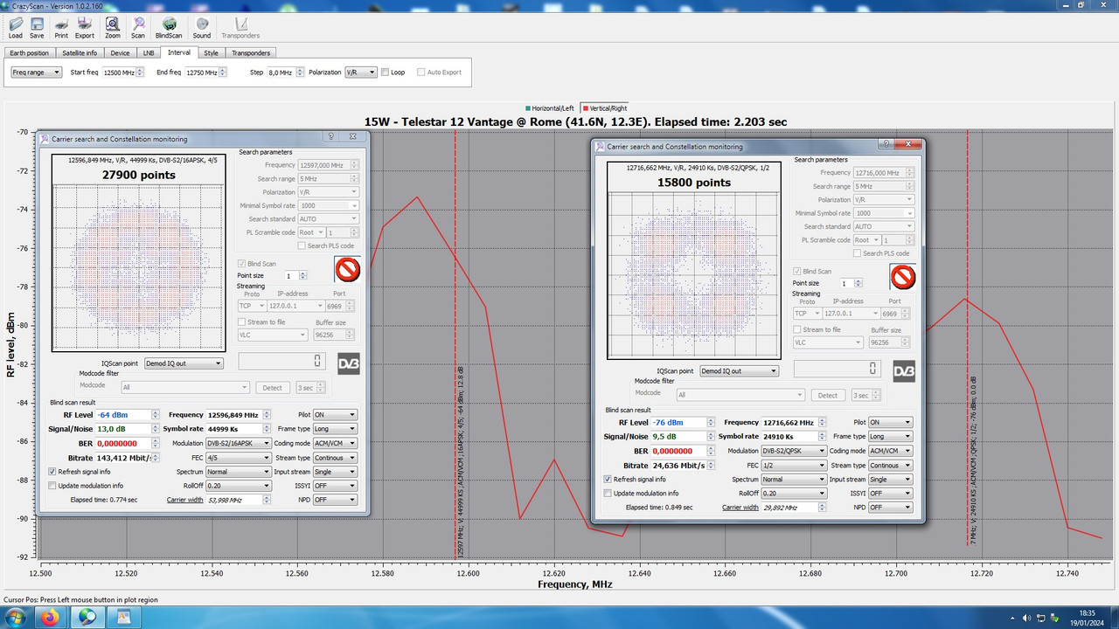Show hidden system tray icons

(x=1012, y=618)
